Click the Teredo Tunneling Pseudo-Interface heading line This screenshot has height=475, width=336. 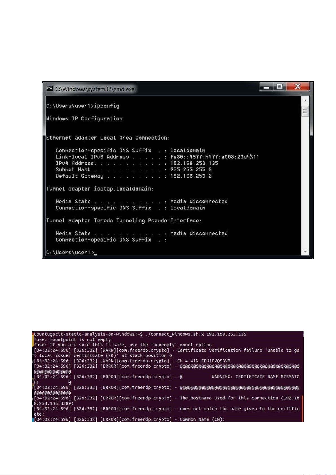[x=124, y=221]
